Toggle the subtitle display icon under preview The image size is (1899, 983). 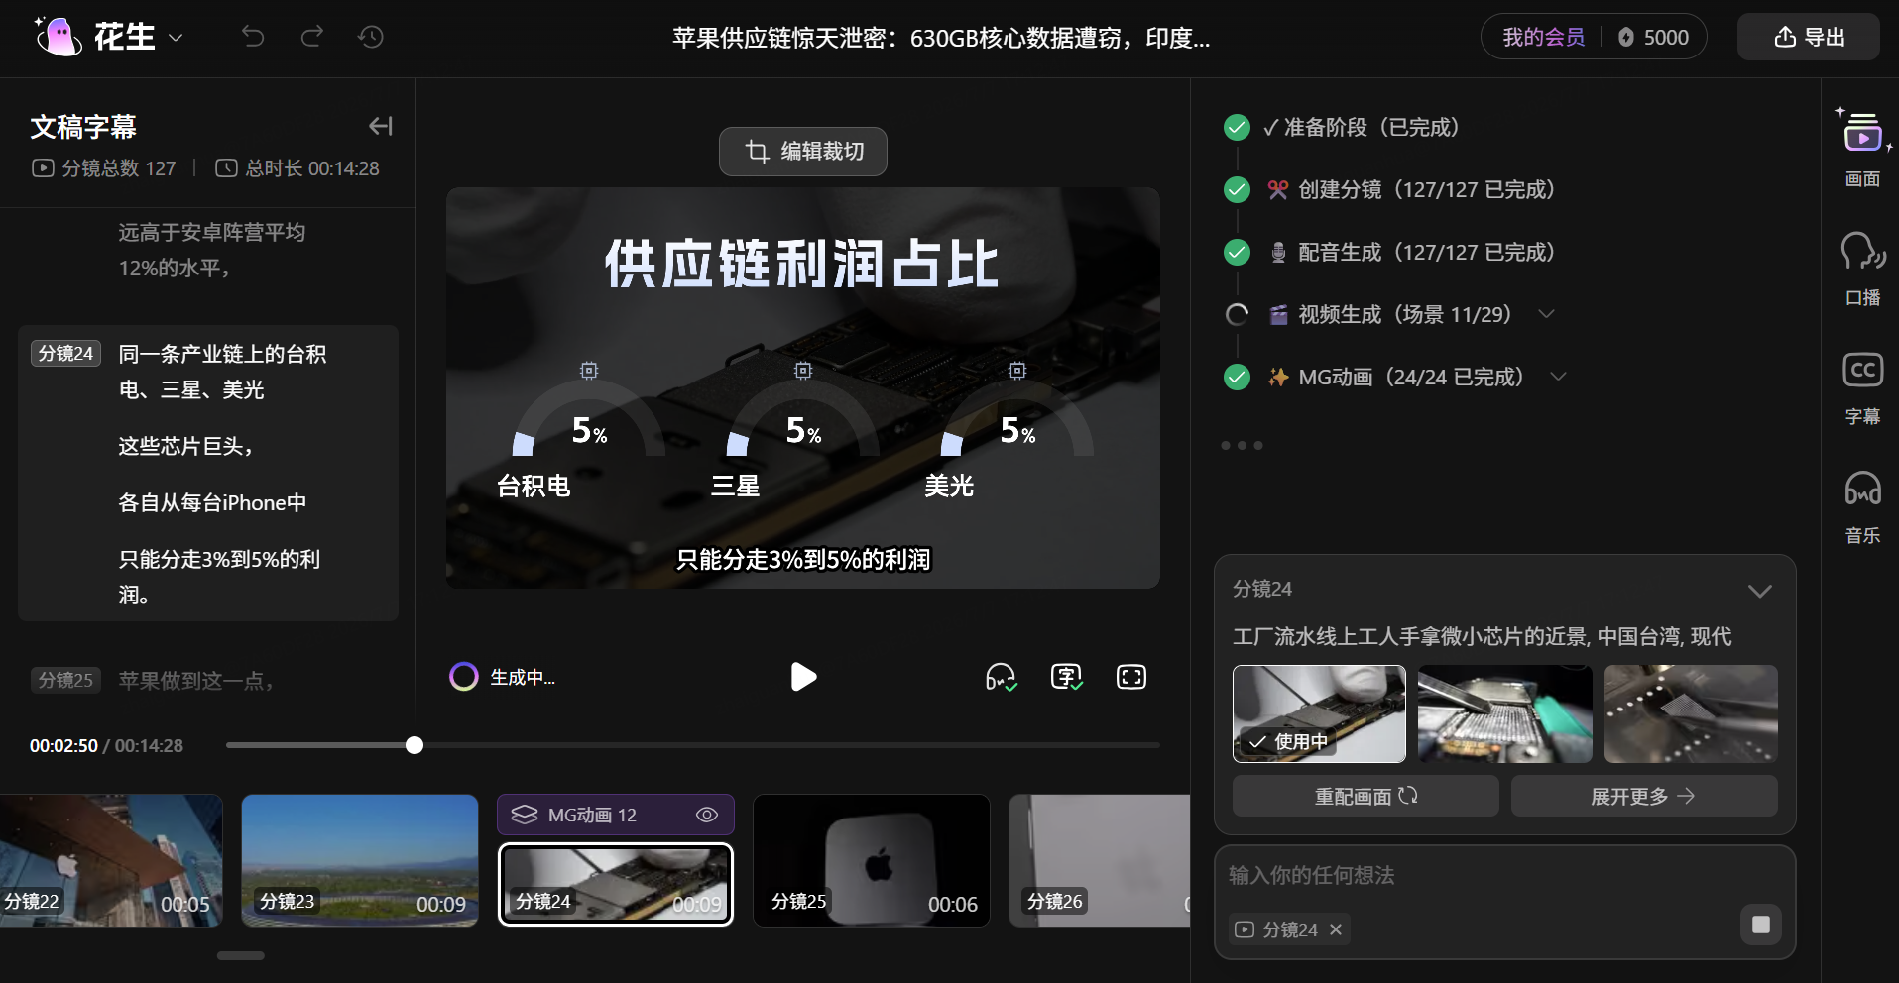(1067, 677)
